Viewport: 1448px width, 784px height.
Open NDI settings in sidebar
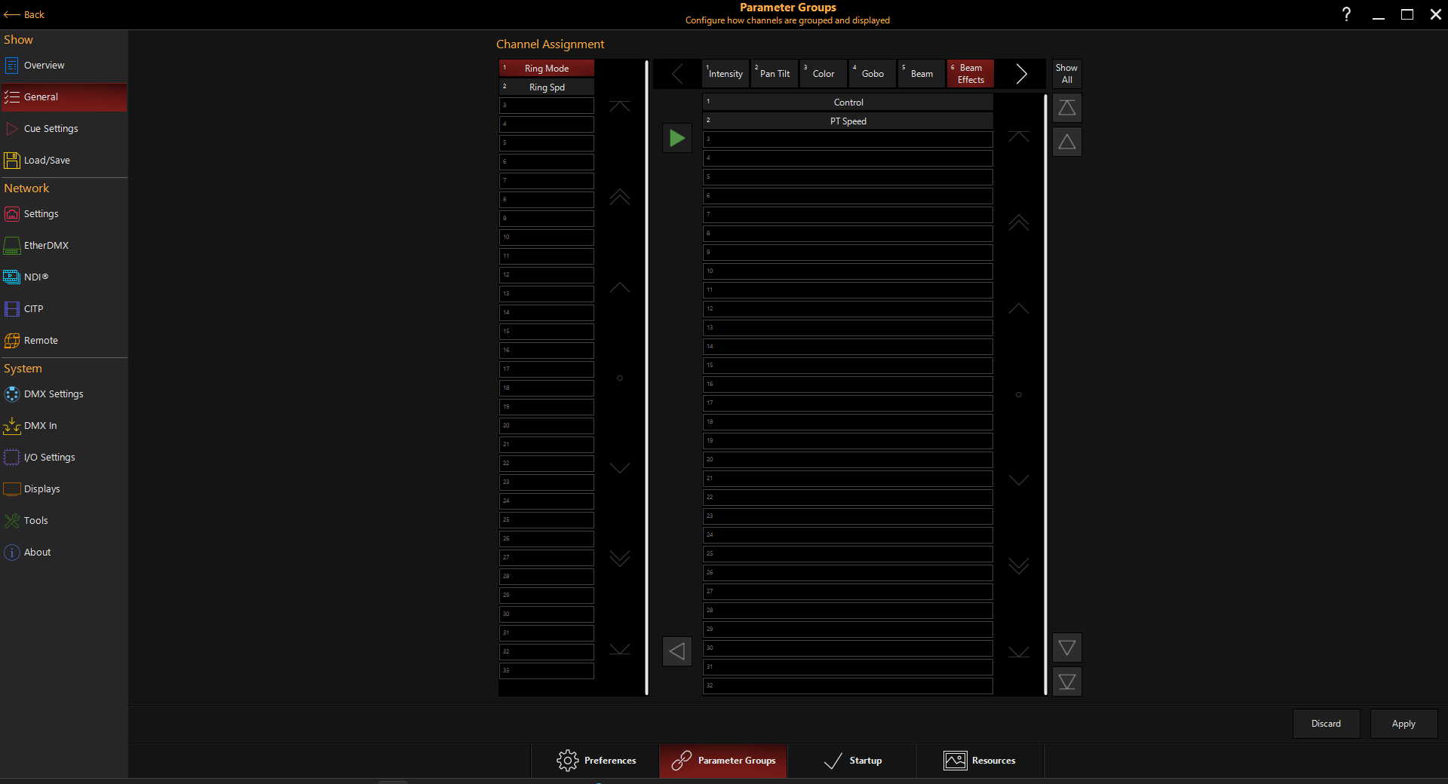click(x=35, y=277)
